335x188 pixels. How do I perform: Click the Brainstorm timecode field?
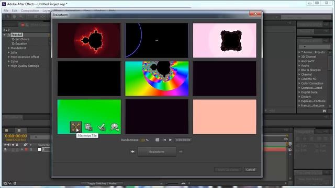point(183,140)
